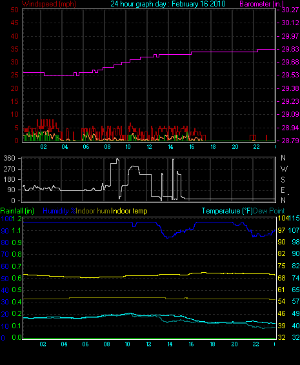Click the 30.27 barometer axis value

290,10
